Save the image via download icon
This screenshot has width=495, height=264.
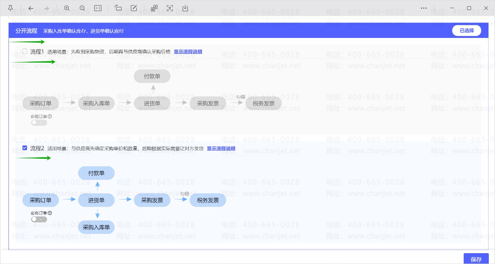(185, 8)
